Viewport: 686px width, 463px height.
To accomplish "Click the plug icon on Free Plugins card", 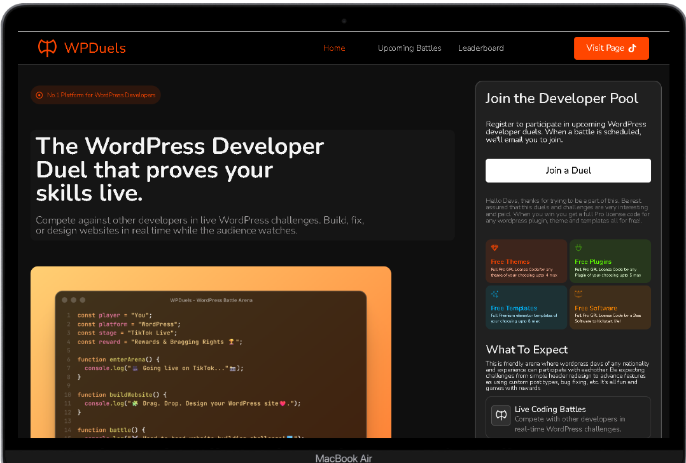I will (x=578, y=248).
